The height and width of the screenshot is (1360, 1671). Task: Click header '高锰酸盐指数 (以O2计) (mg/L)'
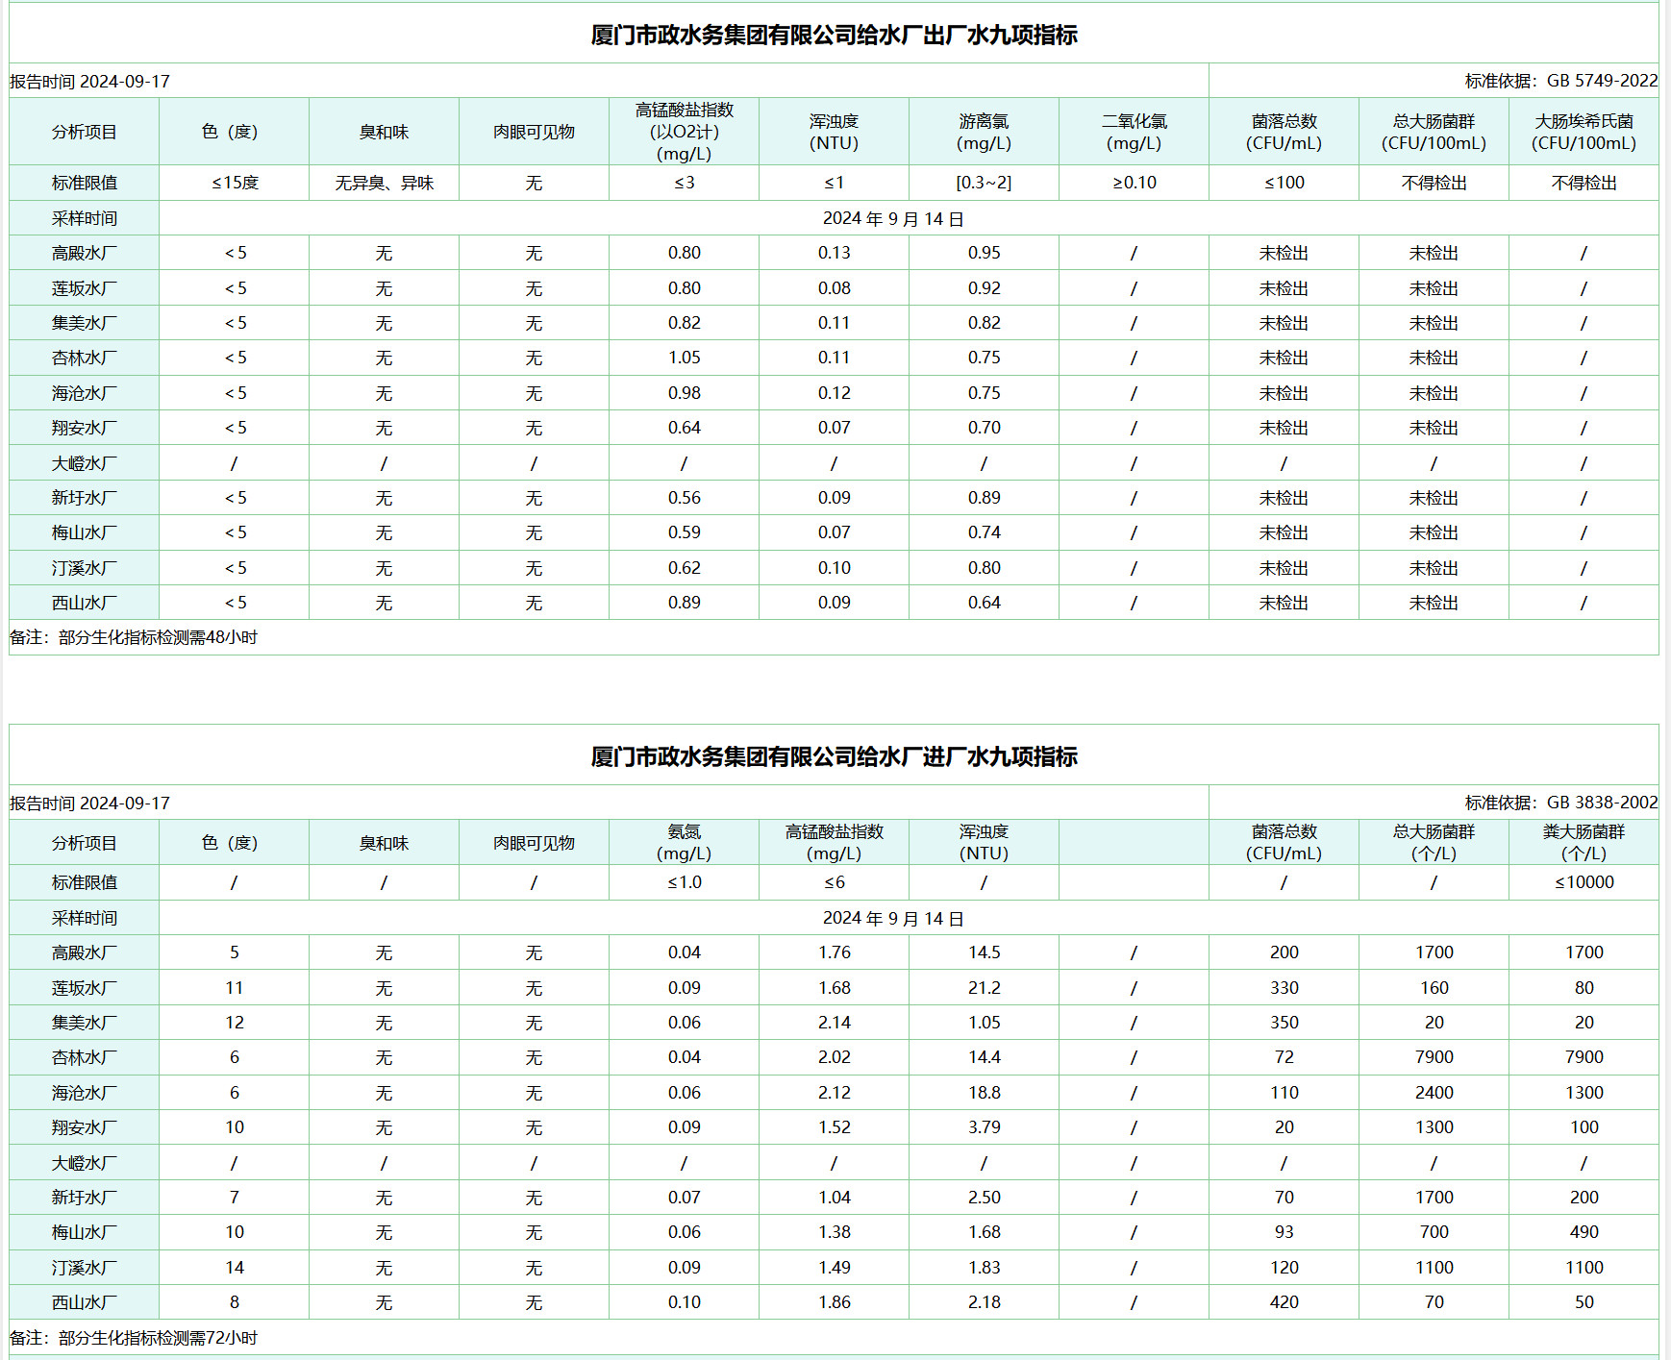pos(684,132)
